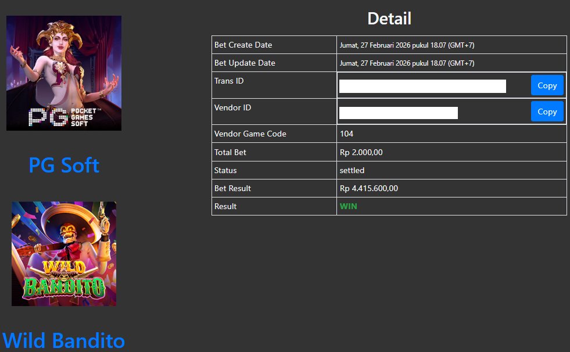Click the 'Bet Result' label

coord(232,189)
